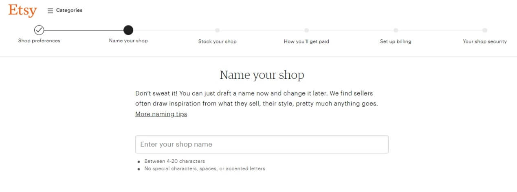Screen dimensions: 517x192
Task: Select the step dot above Your shop security
Action: (485, 30)
